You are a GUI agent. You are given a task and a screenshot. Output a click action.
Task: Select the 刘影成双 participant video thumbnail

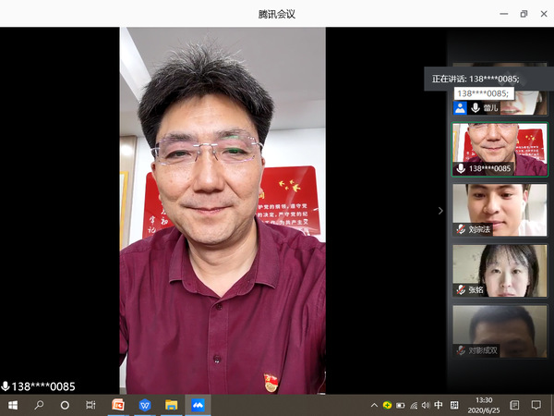pos(500,330)
